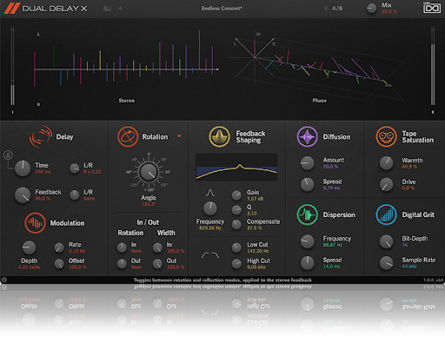
Task: Click the Tape Saturation Drive knob
Action: [x=386, y=185]
